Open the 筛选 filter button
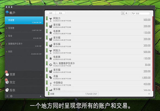The height and width of the screenshot is (111, 160). point(60,13)
